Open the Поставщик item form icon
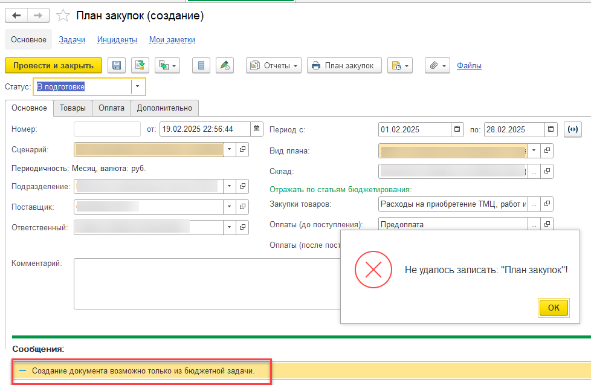Viewport: 591px width, 385px height. [x=242, y=207]
